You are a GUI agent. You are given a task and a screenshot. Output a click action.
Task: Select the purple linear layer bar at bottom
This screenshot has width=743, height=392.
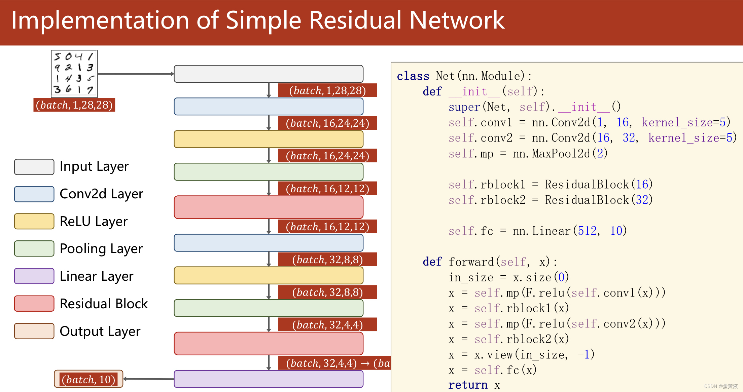tap(268, 379)
